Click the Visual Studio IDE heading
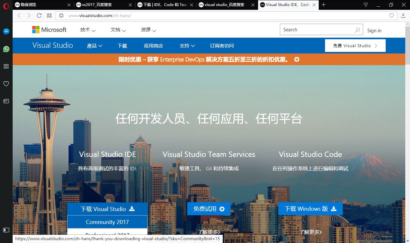The image size is (410, 243). click(107, 154)
